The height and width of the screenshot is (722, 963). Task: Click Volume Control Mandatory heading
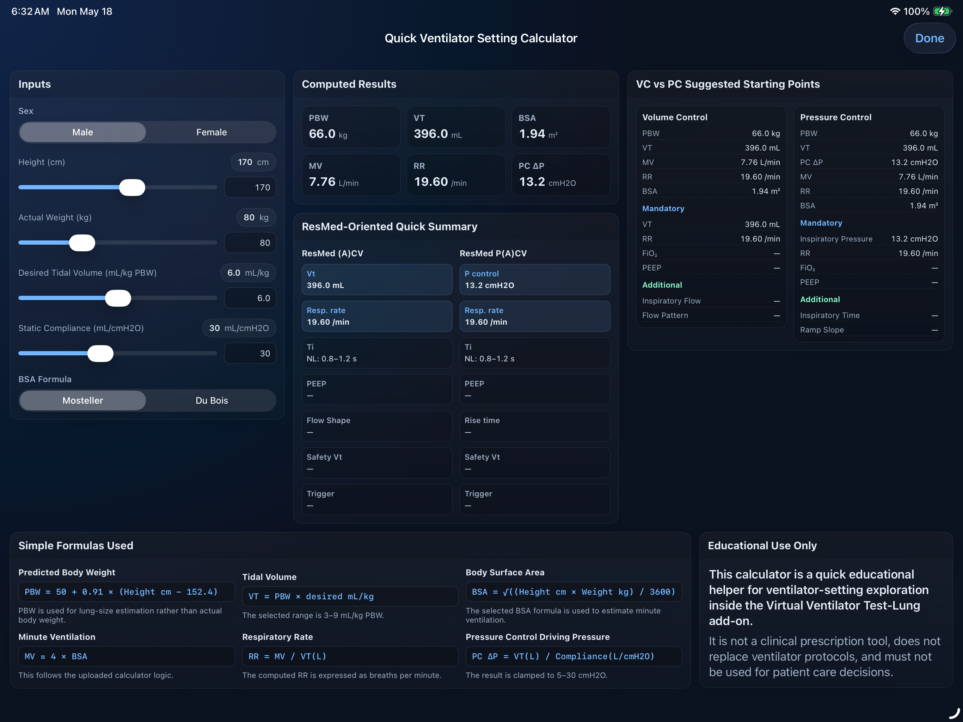663,208
